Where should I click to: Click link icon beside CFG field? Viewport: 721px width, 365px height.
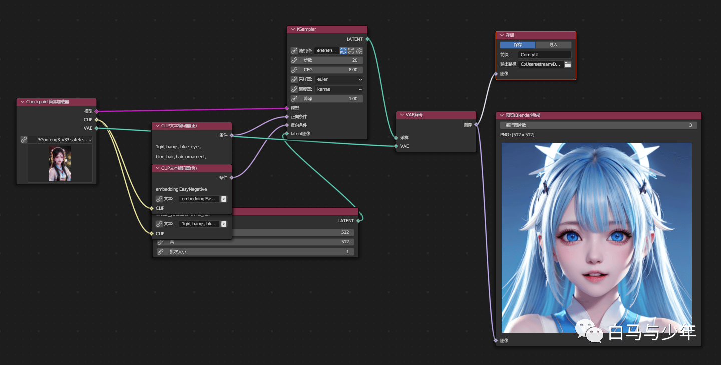coord(294,70)
